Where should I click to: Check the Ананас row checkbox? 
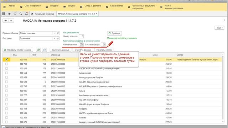[6, 118]
